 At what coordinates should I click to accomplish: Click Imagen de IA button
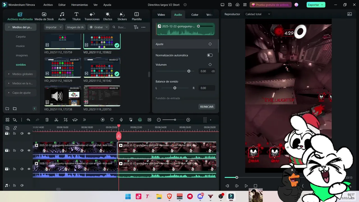click(75, 27)
